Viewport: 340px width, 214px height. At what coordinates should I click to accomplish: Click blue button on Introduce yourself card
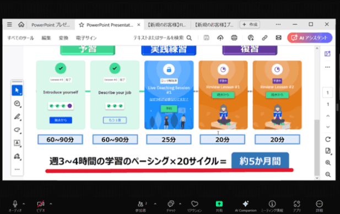coord(61,120)
